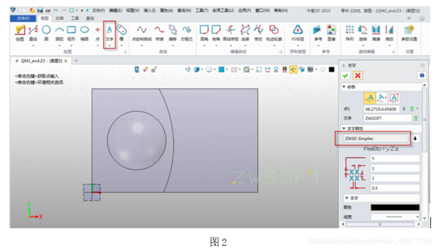Open the 编辑(E) menu
The image size is (435, 249).
(x=115, y=11)
